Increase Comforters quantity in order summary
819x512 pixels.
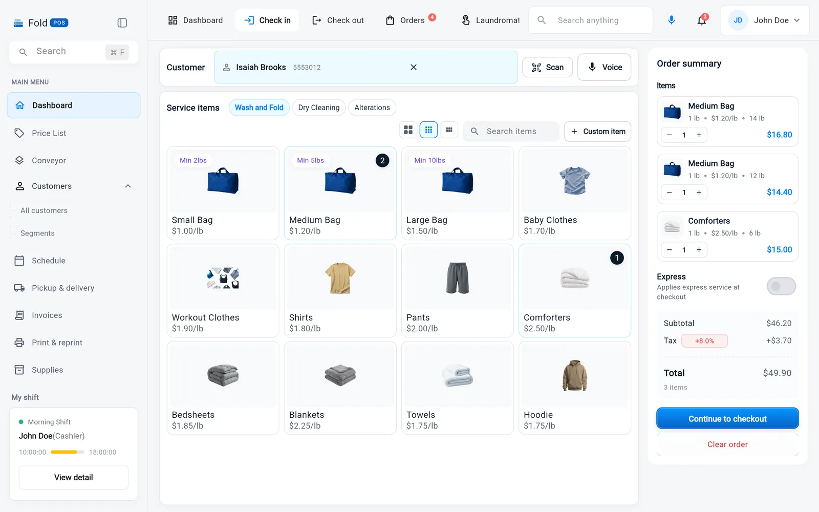coord(699,250)
